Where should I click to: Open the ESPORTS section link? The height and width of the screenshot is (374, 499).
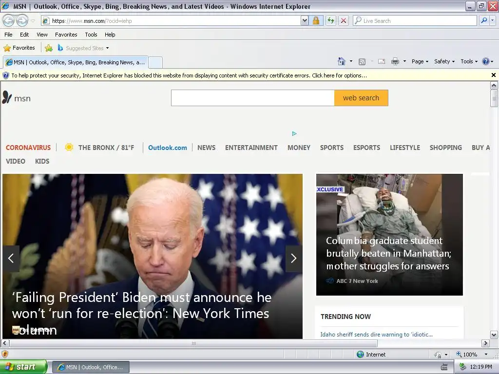point(366,148)
